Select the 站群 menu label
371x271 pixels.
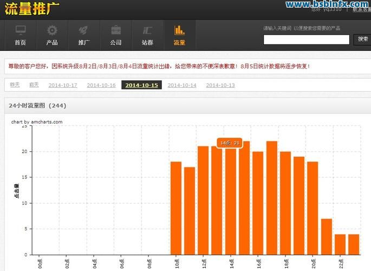(147, 43)
